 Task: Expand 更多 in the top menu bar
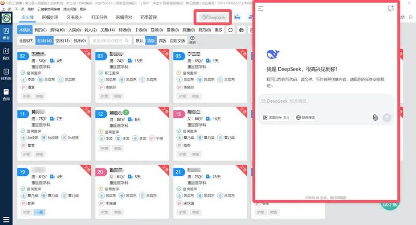83,9
